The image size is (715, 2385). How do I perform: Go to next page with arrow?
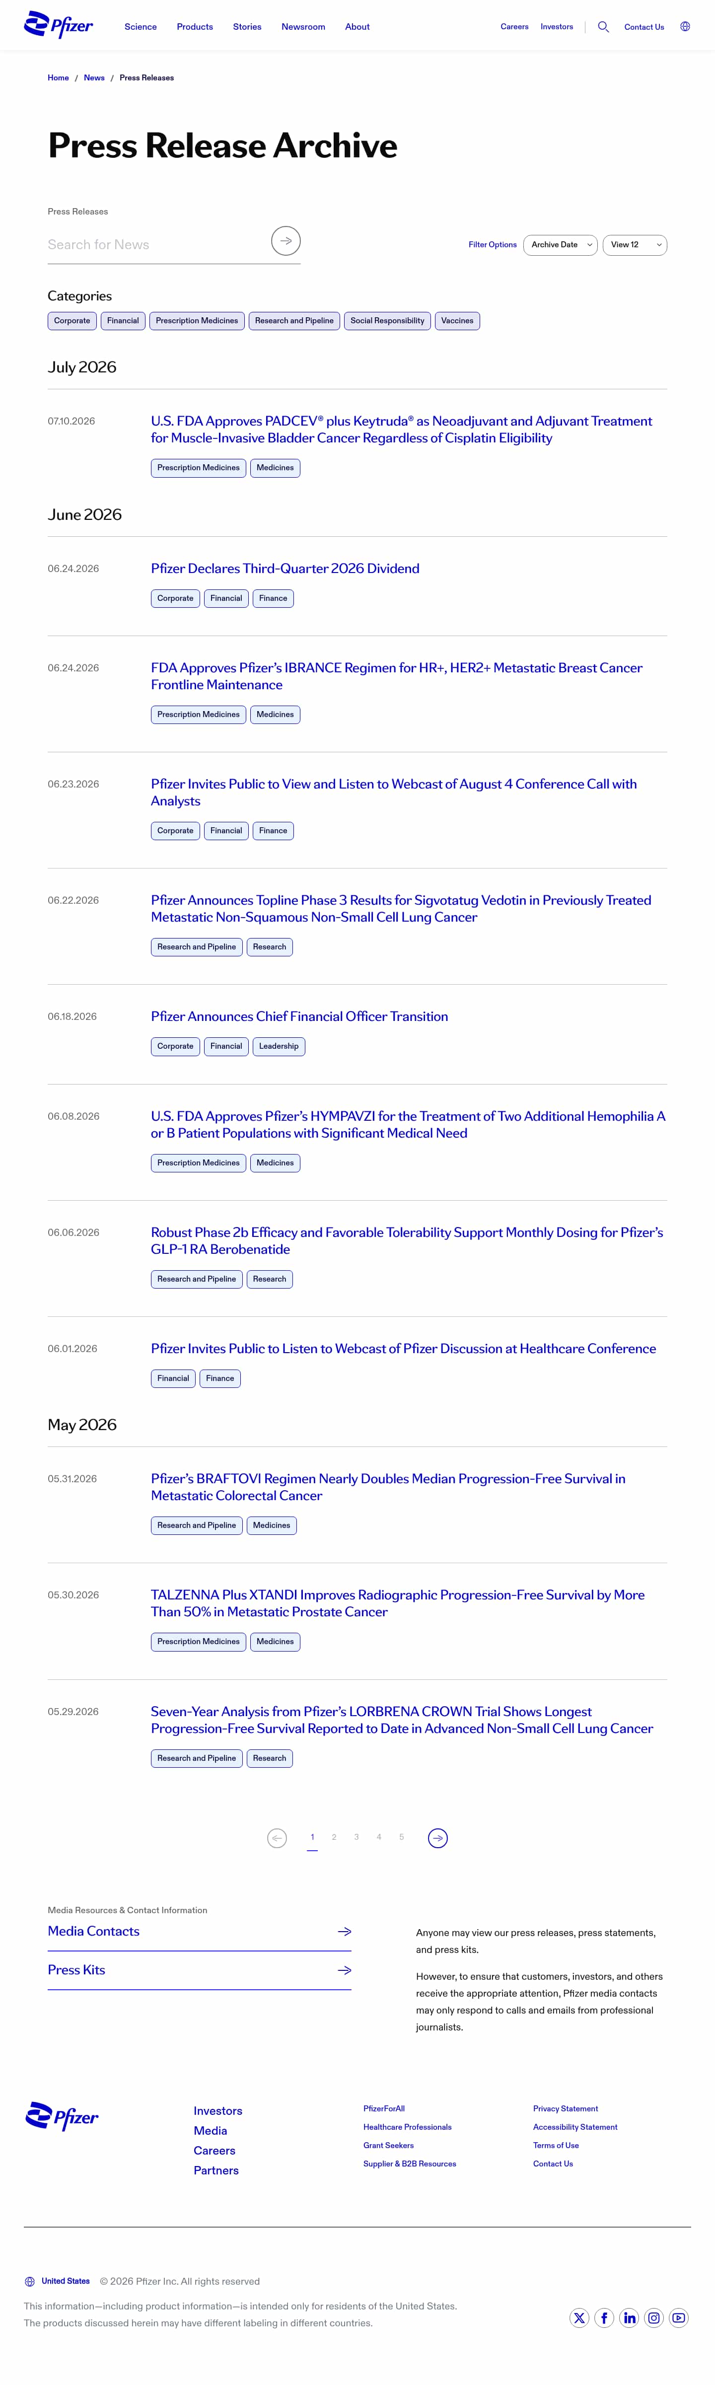click(438, 1838)
